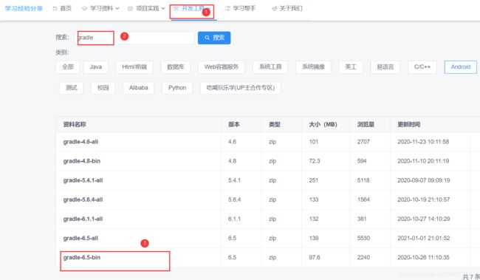480x280 pixels.
Task: Click the search input containing gradle
Action: 135,38
